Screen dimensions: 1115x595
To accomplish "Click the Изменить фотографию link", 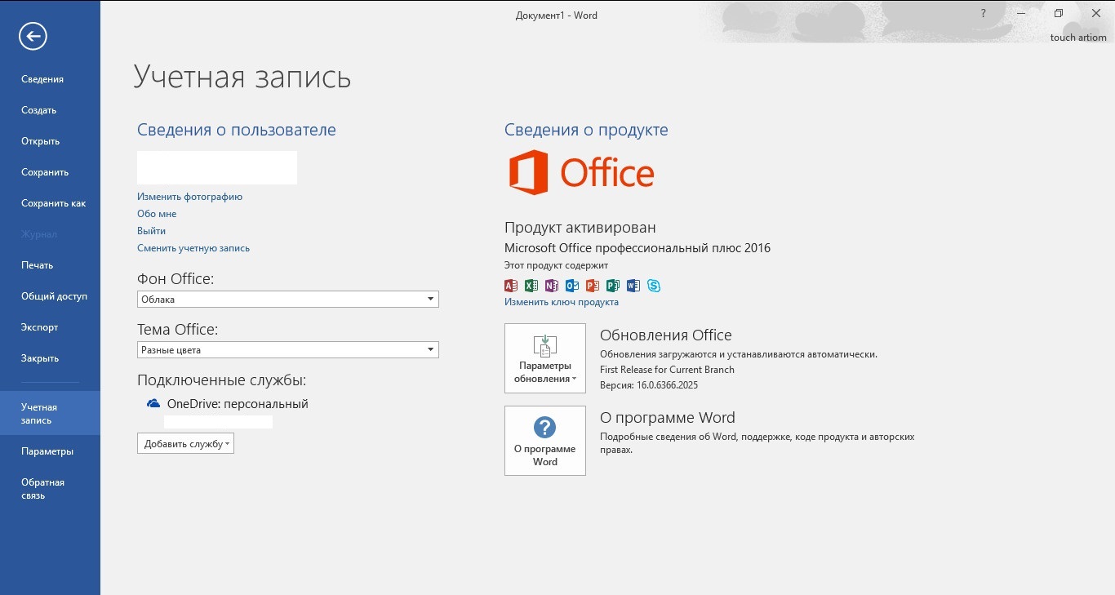I will (x=189, y=197).
